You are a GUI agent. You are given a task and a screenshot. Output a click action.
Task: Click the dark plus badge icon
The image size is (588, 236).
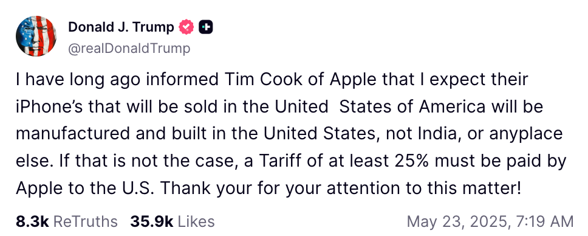tap(205, 27)
